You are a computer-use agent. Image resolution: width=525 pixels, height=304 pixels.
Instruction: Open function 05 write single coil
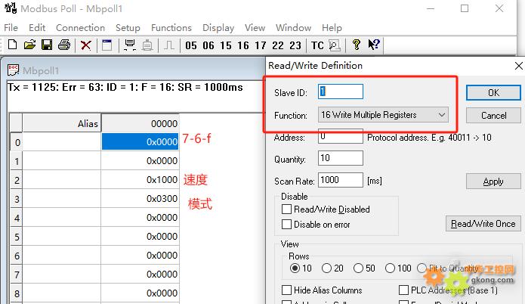pos(191,45)
